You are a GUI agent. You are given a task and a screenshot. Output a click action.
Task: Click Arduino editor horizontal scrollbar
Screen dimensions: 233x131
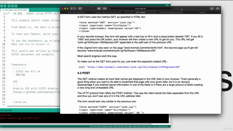tap(33, 106)
